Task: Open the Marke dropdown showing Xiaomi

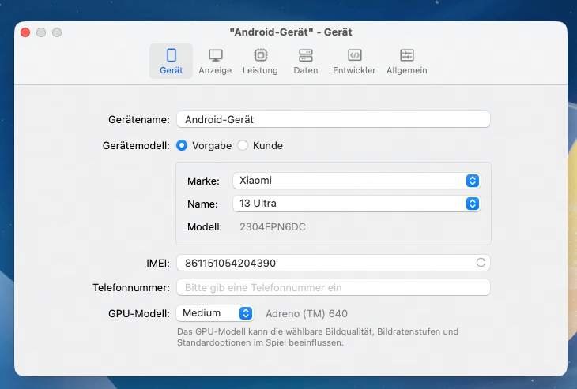Action: pos(356,181)
